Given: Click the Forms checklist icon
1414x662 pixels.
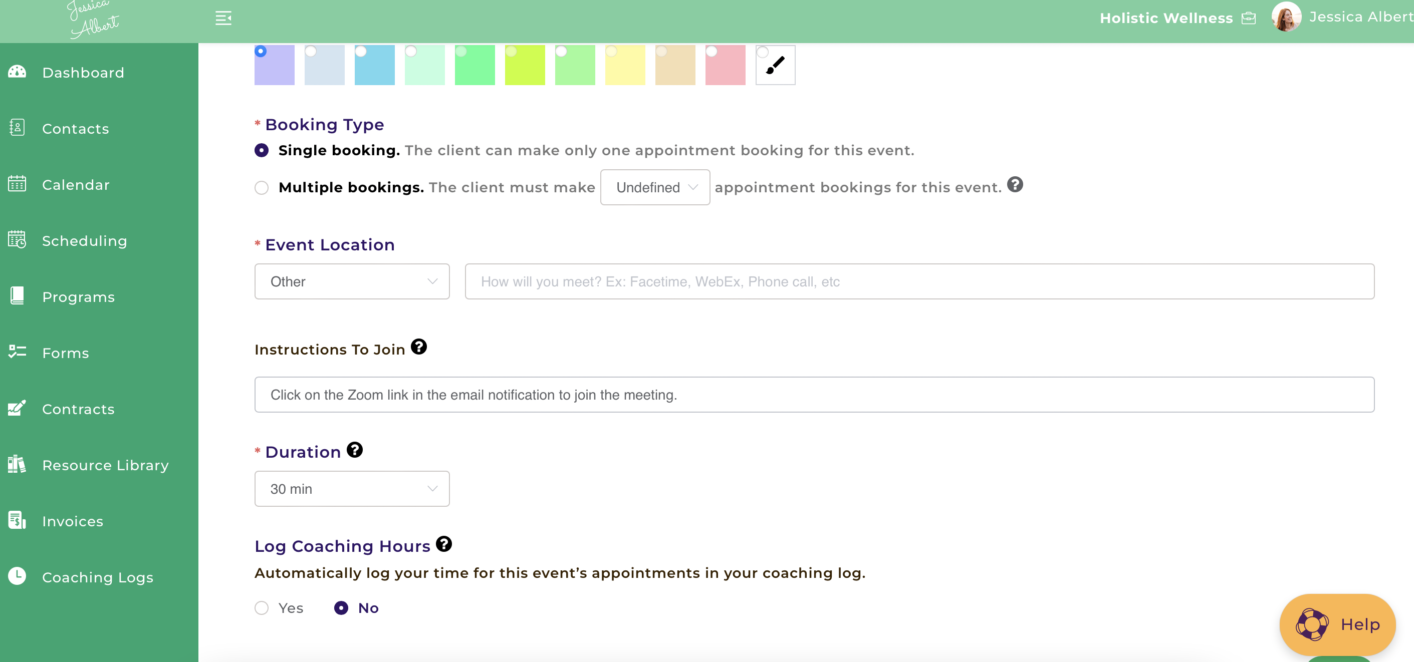Looking at the screenshot, I should pyautogui.click(x=17, y=352).
